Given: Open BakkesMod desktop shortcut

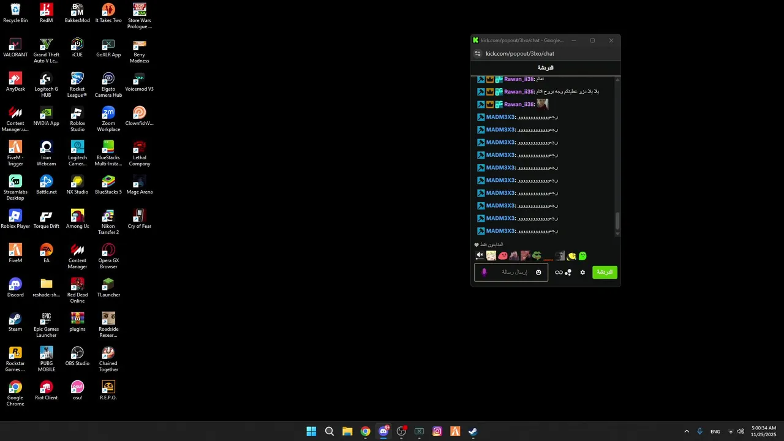Looking at the screenshot, I should [x=77, y=13].
